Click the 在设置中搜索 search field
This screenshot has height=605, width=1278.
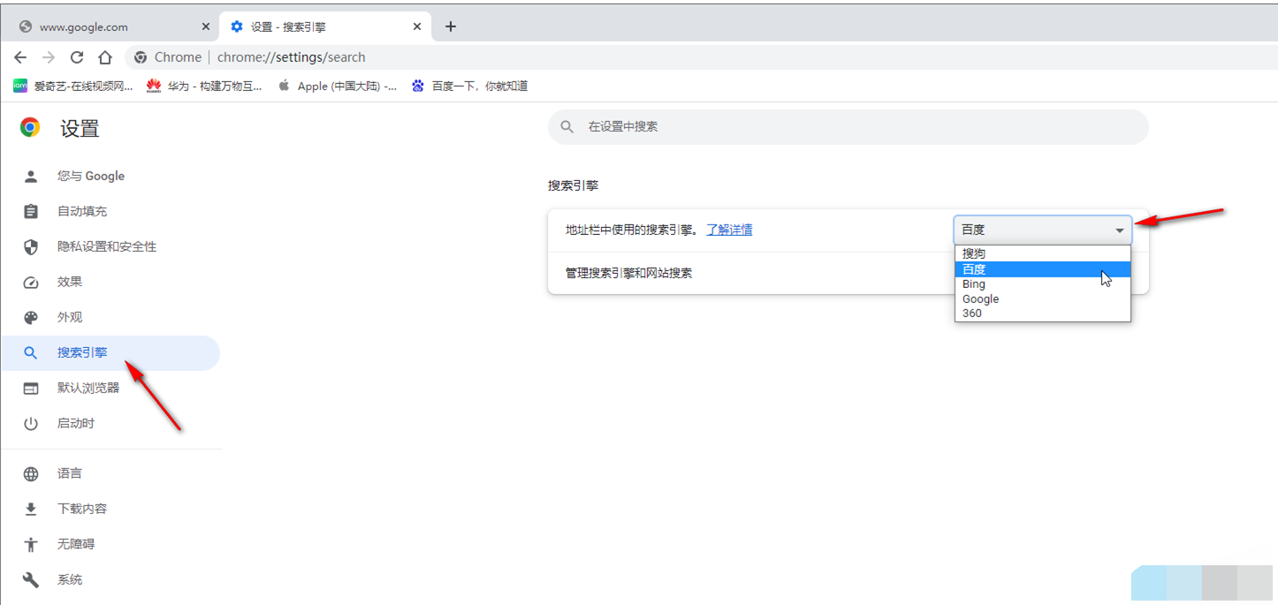pos(848,127)
